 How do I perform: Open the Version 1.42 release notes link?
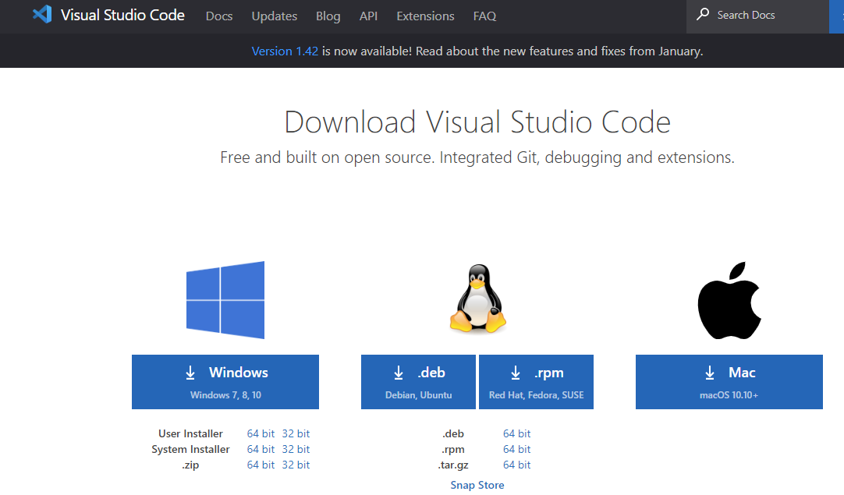pos(285,51)
